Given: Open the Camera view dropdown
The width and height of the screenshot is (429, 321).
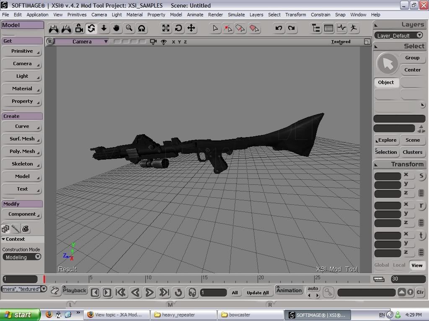Looking at the screenshot, I should 82,41.
